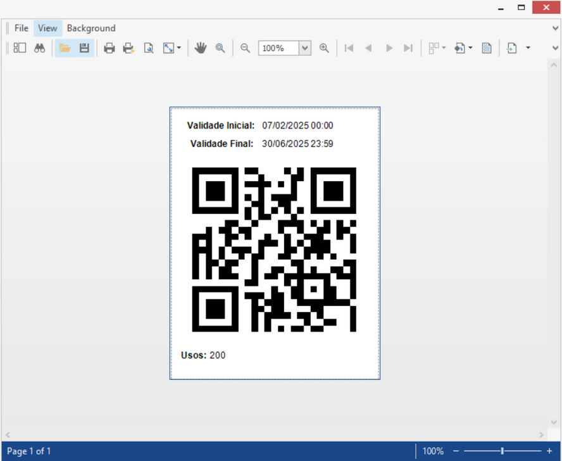562x461 pixels.
Task: Open the menu bar overflow chevron
Action: (x=556, y=28)
